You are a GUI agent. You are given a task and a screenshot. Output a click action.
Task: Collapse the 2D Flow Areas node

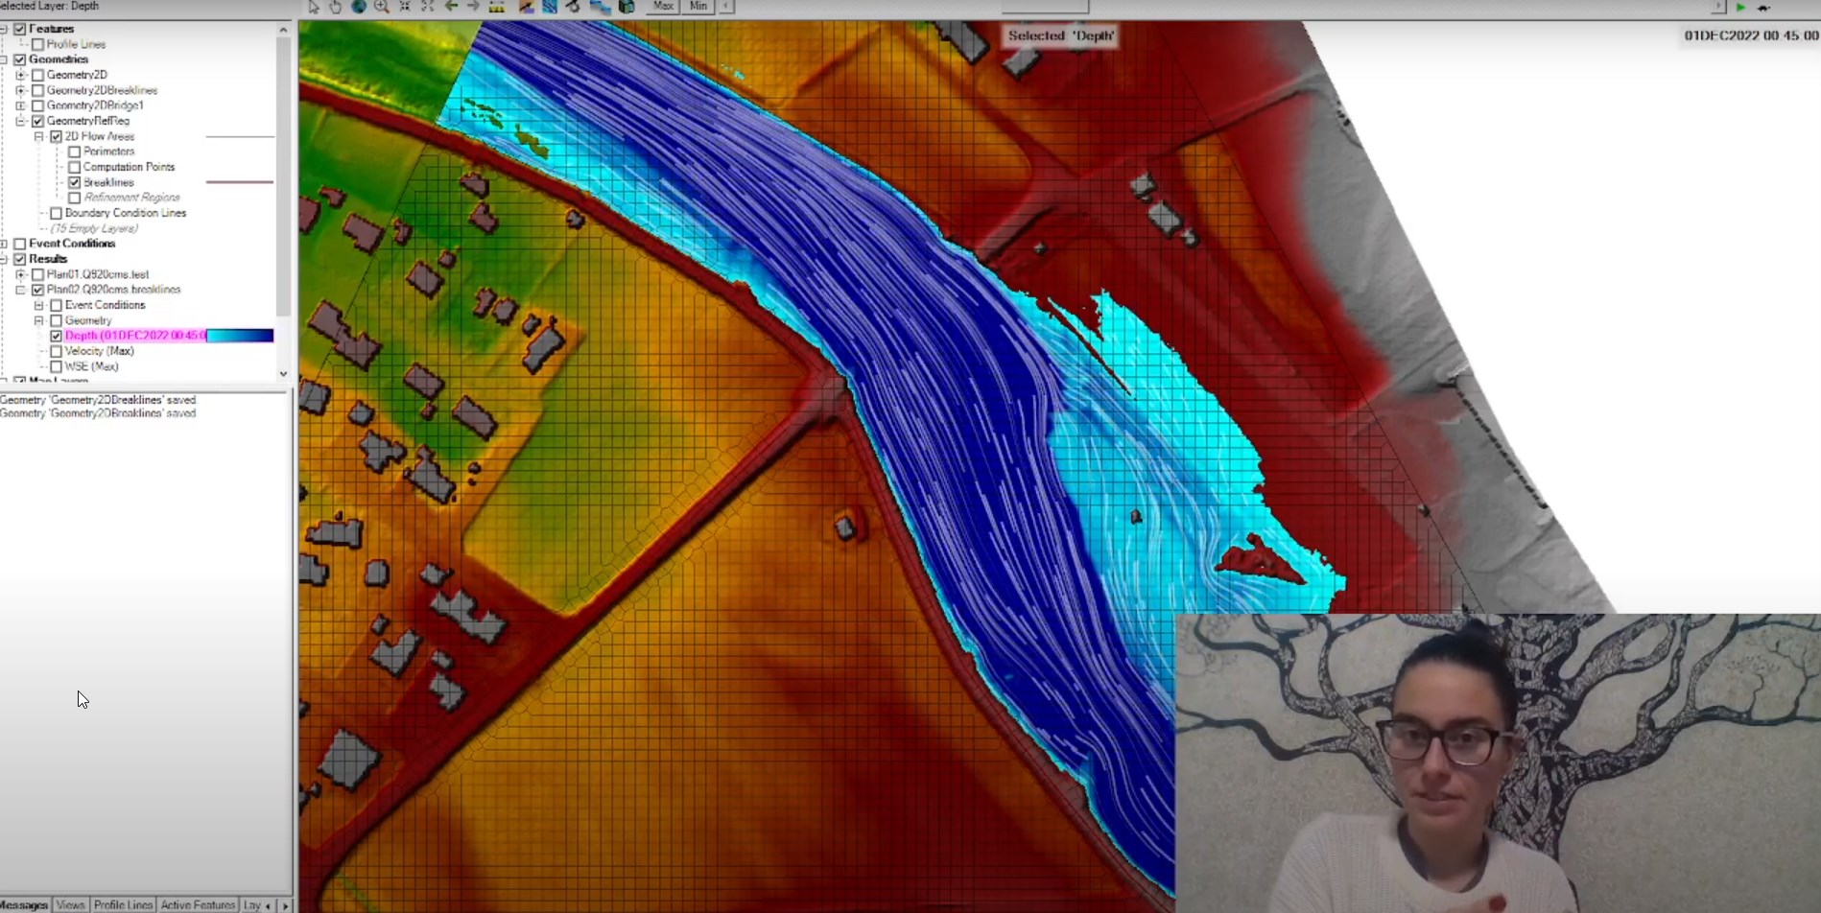pyautogui.click(x=38, y=136)
